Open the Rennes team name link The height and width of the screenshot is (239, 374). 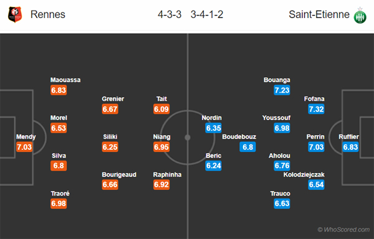click(x=48, y=14)
